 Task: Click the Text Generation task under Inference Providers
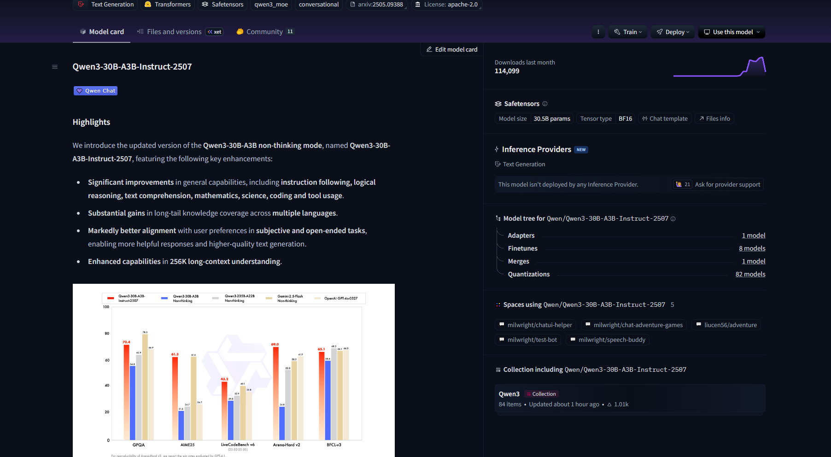(520, 164)
